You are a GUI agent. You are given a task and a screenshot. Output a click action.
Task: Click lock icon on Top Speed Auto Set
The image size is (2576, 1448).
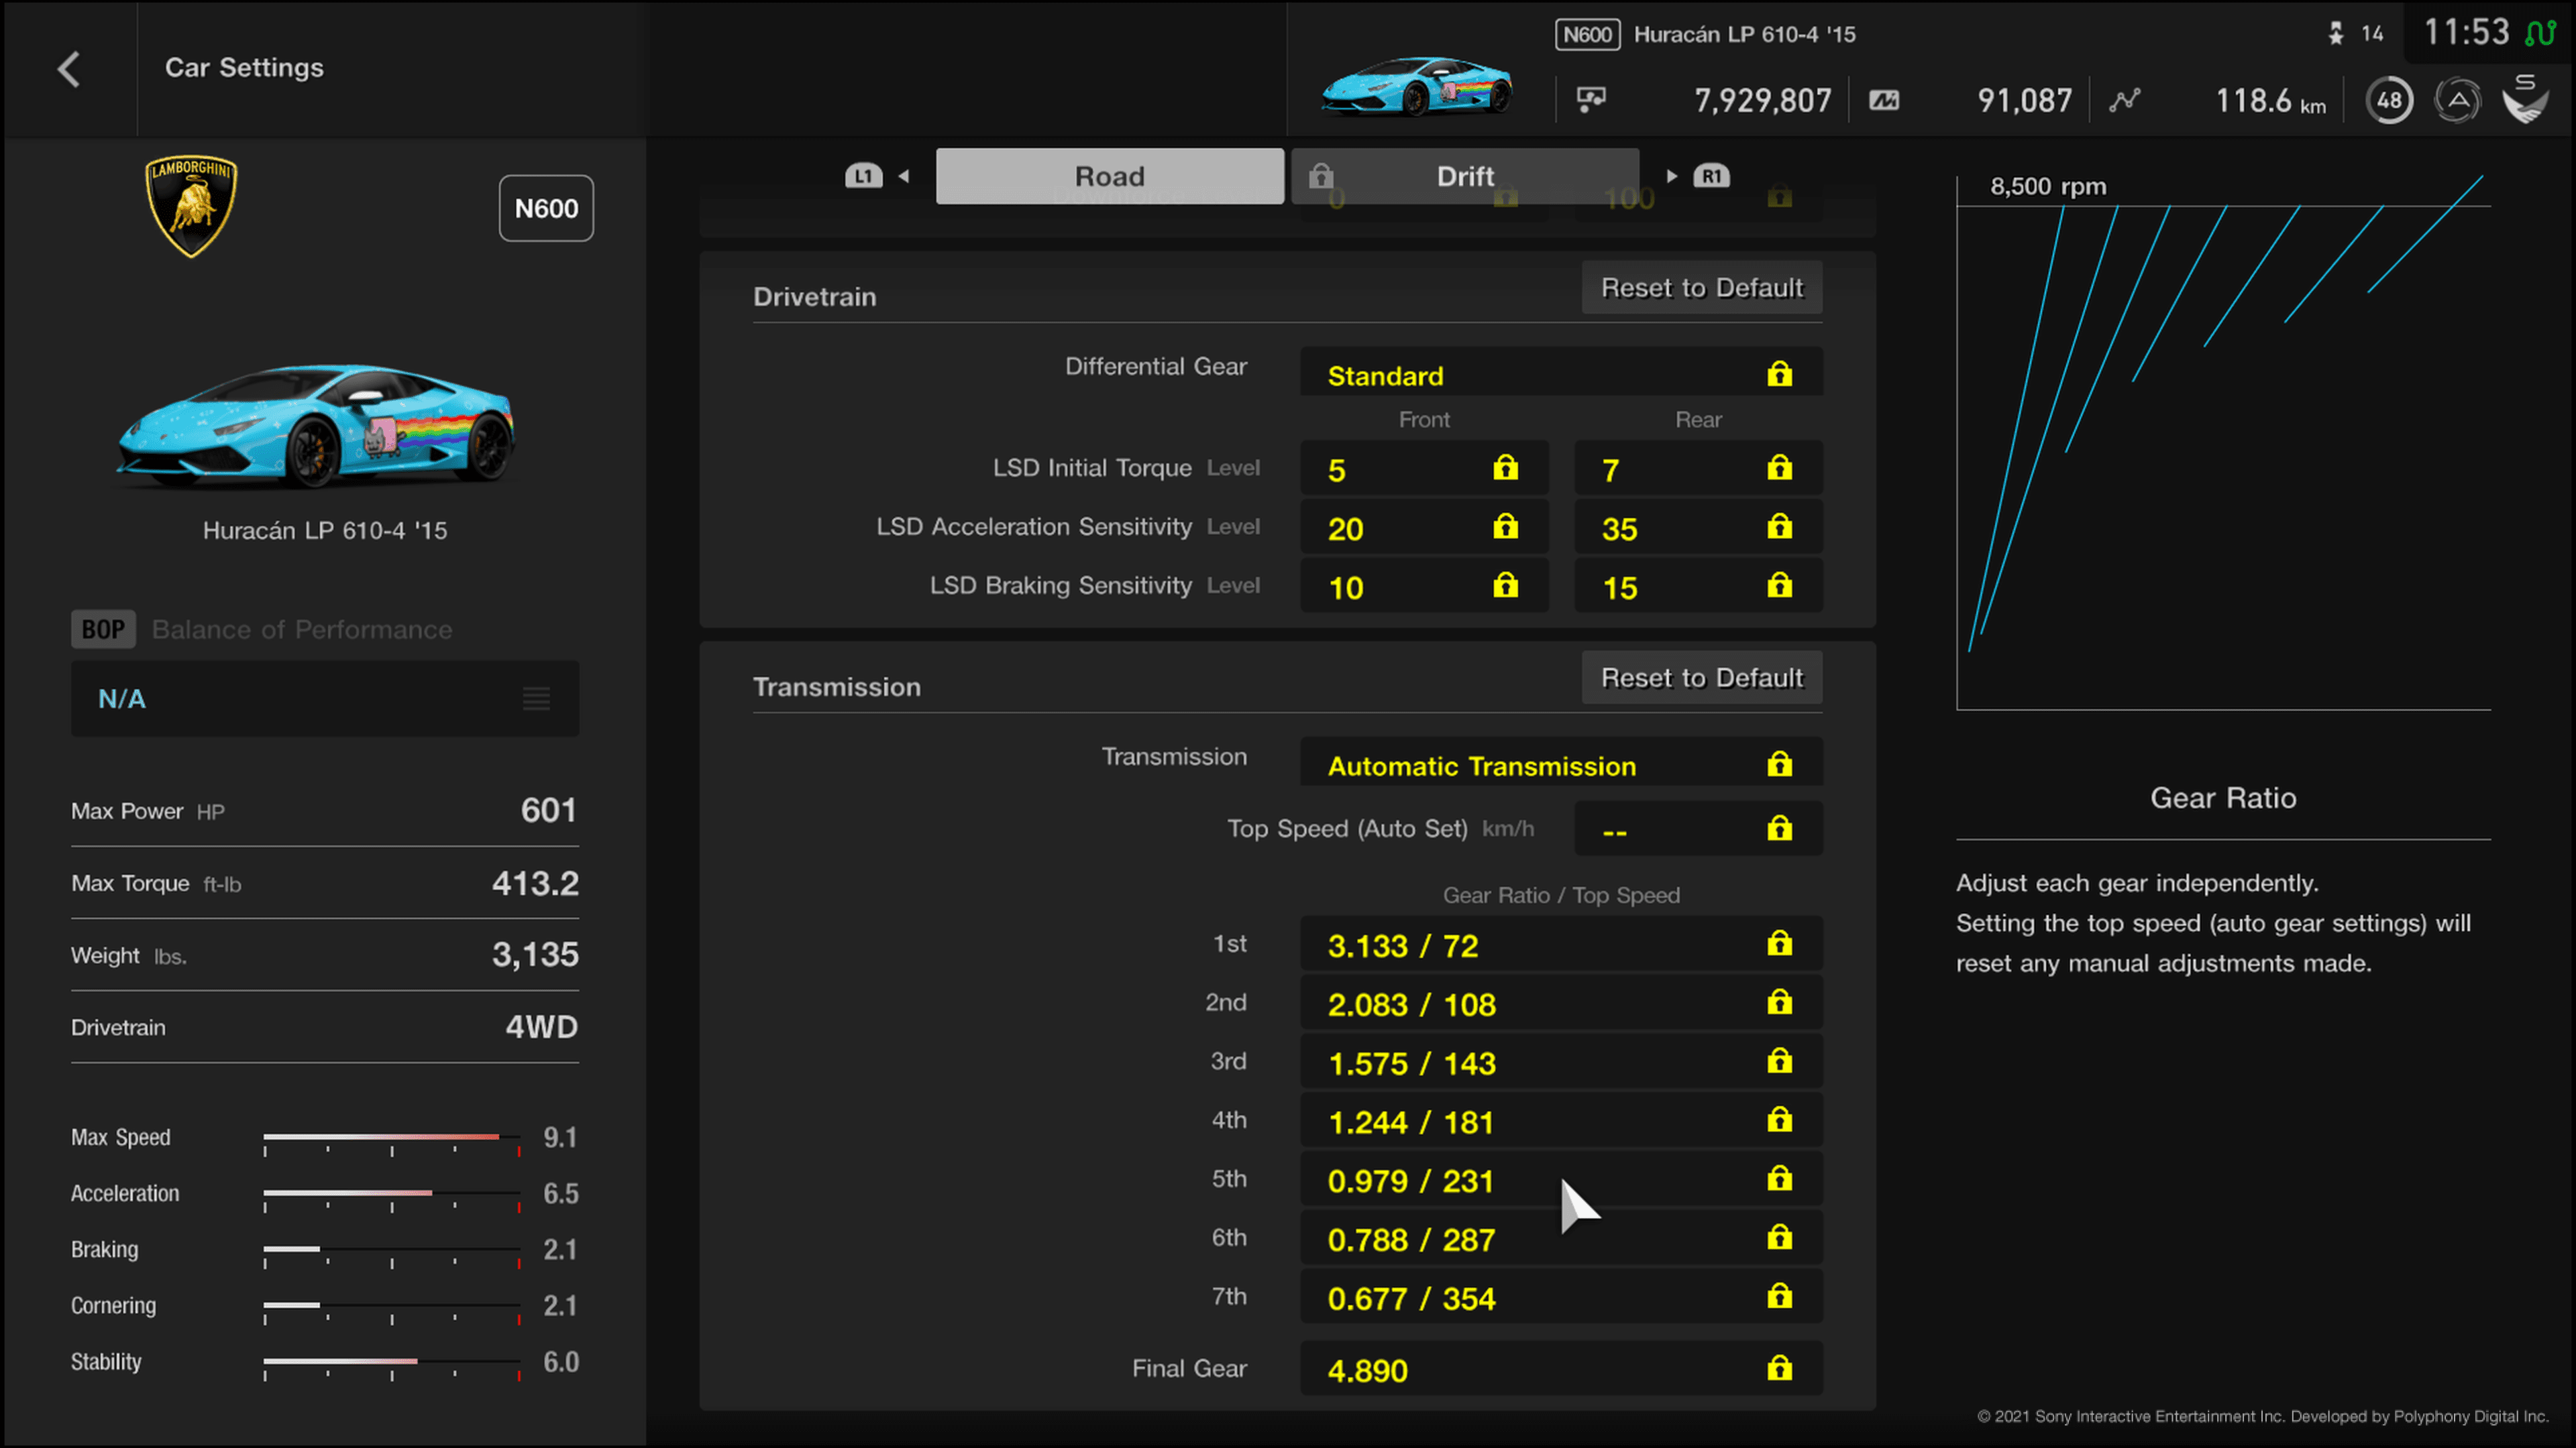tap(1779, 829)
